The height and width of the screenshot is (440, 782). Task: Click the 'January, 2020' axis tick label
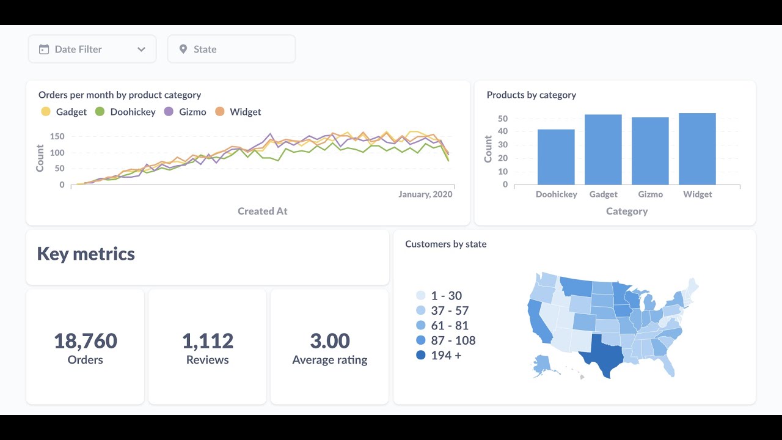click(425, 194)
